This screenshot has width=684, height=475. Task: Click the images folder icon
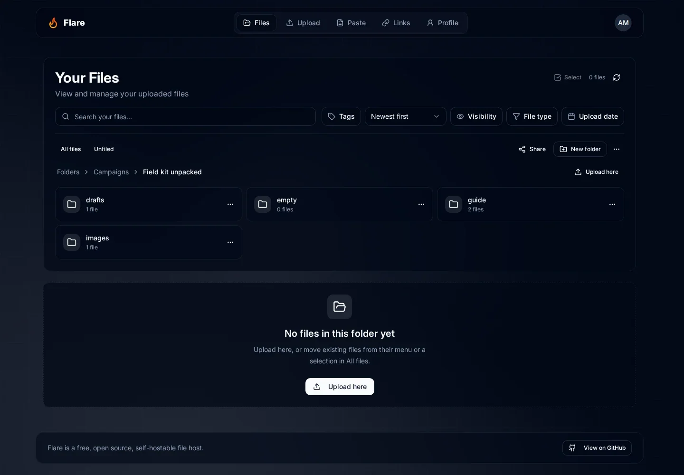click(x=72, y=242)
